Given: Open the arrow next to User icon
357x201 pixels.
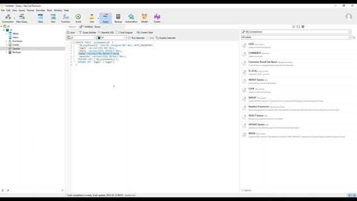Looking at the screenshot, I should click(x=98, y=18).
